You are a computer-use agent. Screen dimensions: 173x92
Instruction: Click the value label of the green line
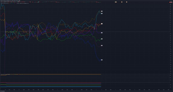click(102, 39)
